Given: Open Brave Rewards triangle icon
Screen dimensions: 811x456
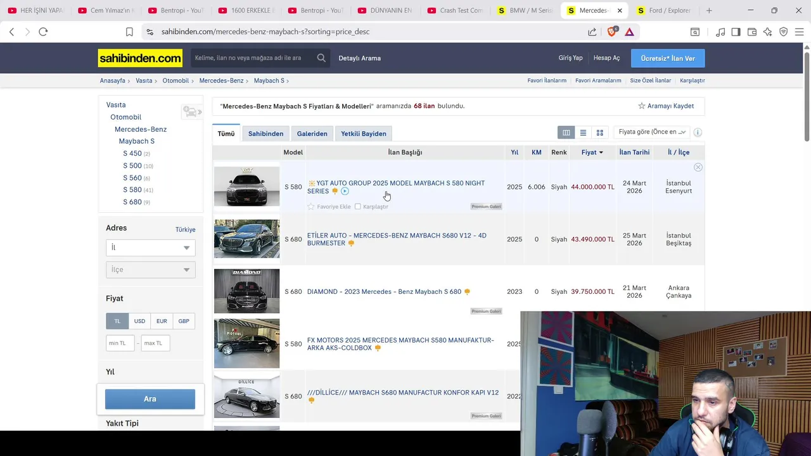Looking at the screenshot, I should (x=629, y=32).
